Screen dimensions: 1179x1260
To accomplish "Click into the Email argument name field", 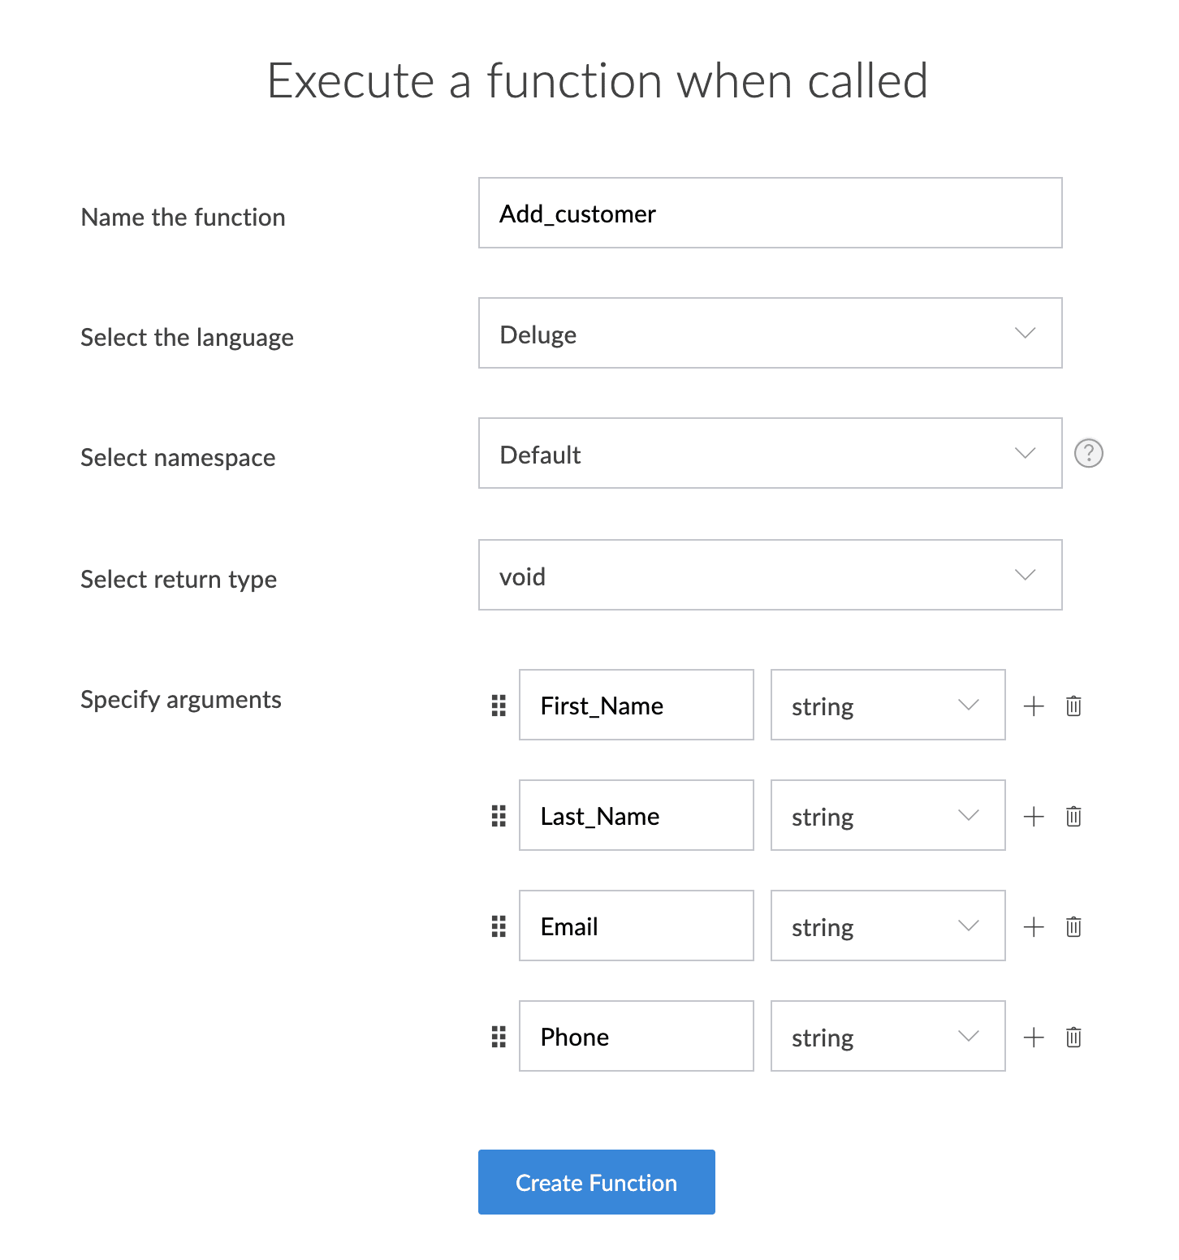I will click(636, 926).
